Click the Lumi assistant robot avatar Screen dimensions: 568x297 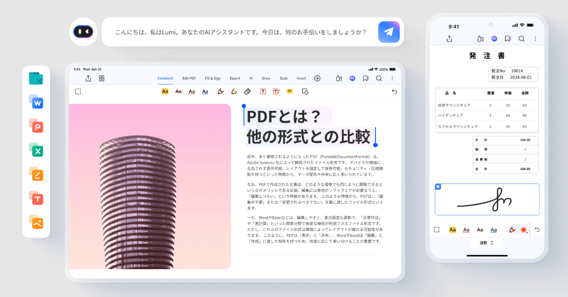click(83, 32)
